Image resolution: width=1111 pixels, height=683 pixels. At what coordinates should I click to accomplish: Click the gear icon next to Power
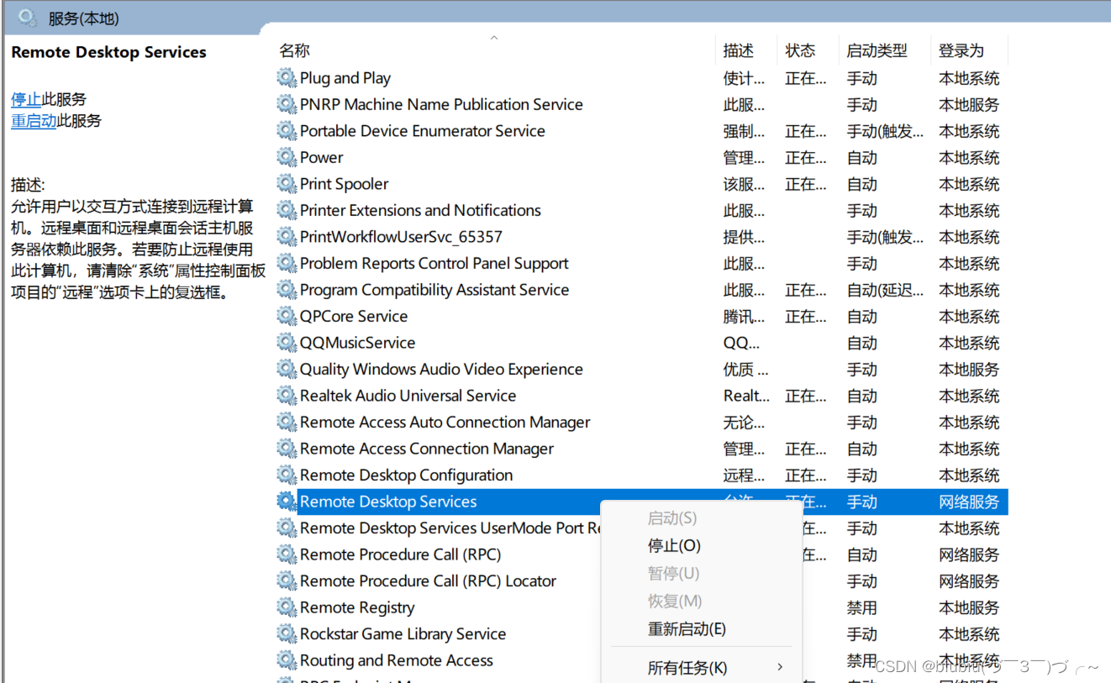click(x=287, y=157)
